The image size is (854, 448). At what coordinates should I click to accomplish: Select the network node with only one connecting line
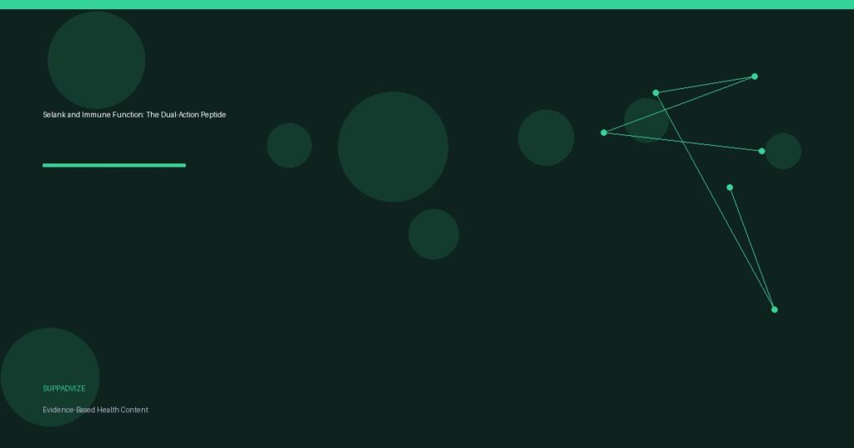730,187
